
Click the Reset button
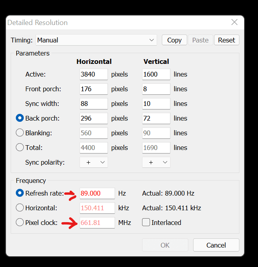(x=227, y=40)
